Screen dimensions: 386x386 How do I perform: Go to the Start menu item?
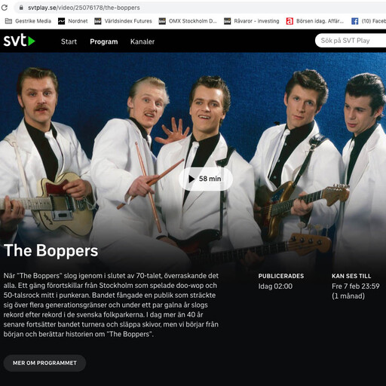(69, 41)
